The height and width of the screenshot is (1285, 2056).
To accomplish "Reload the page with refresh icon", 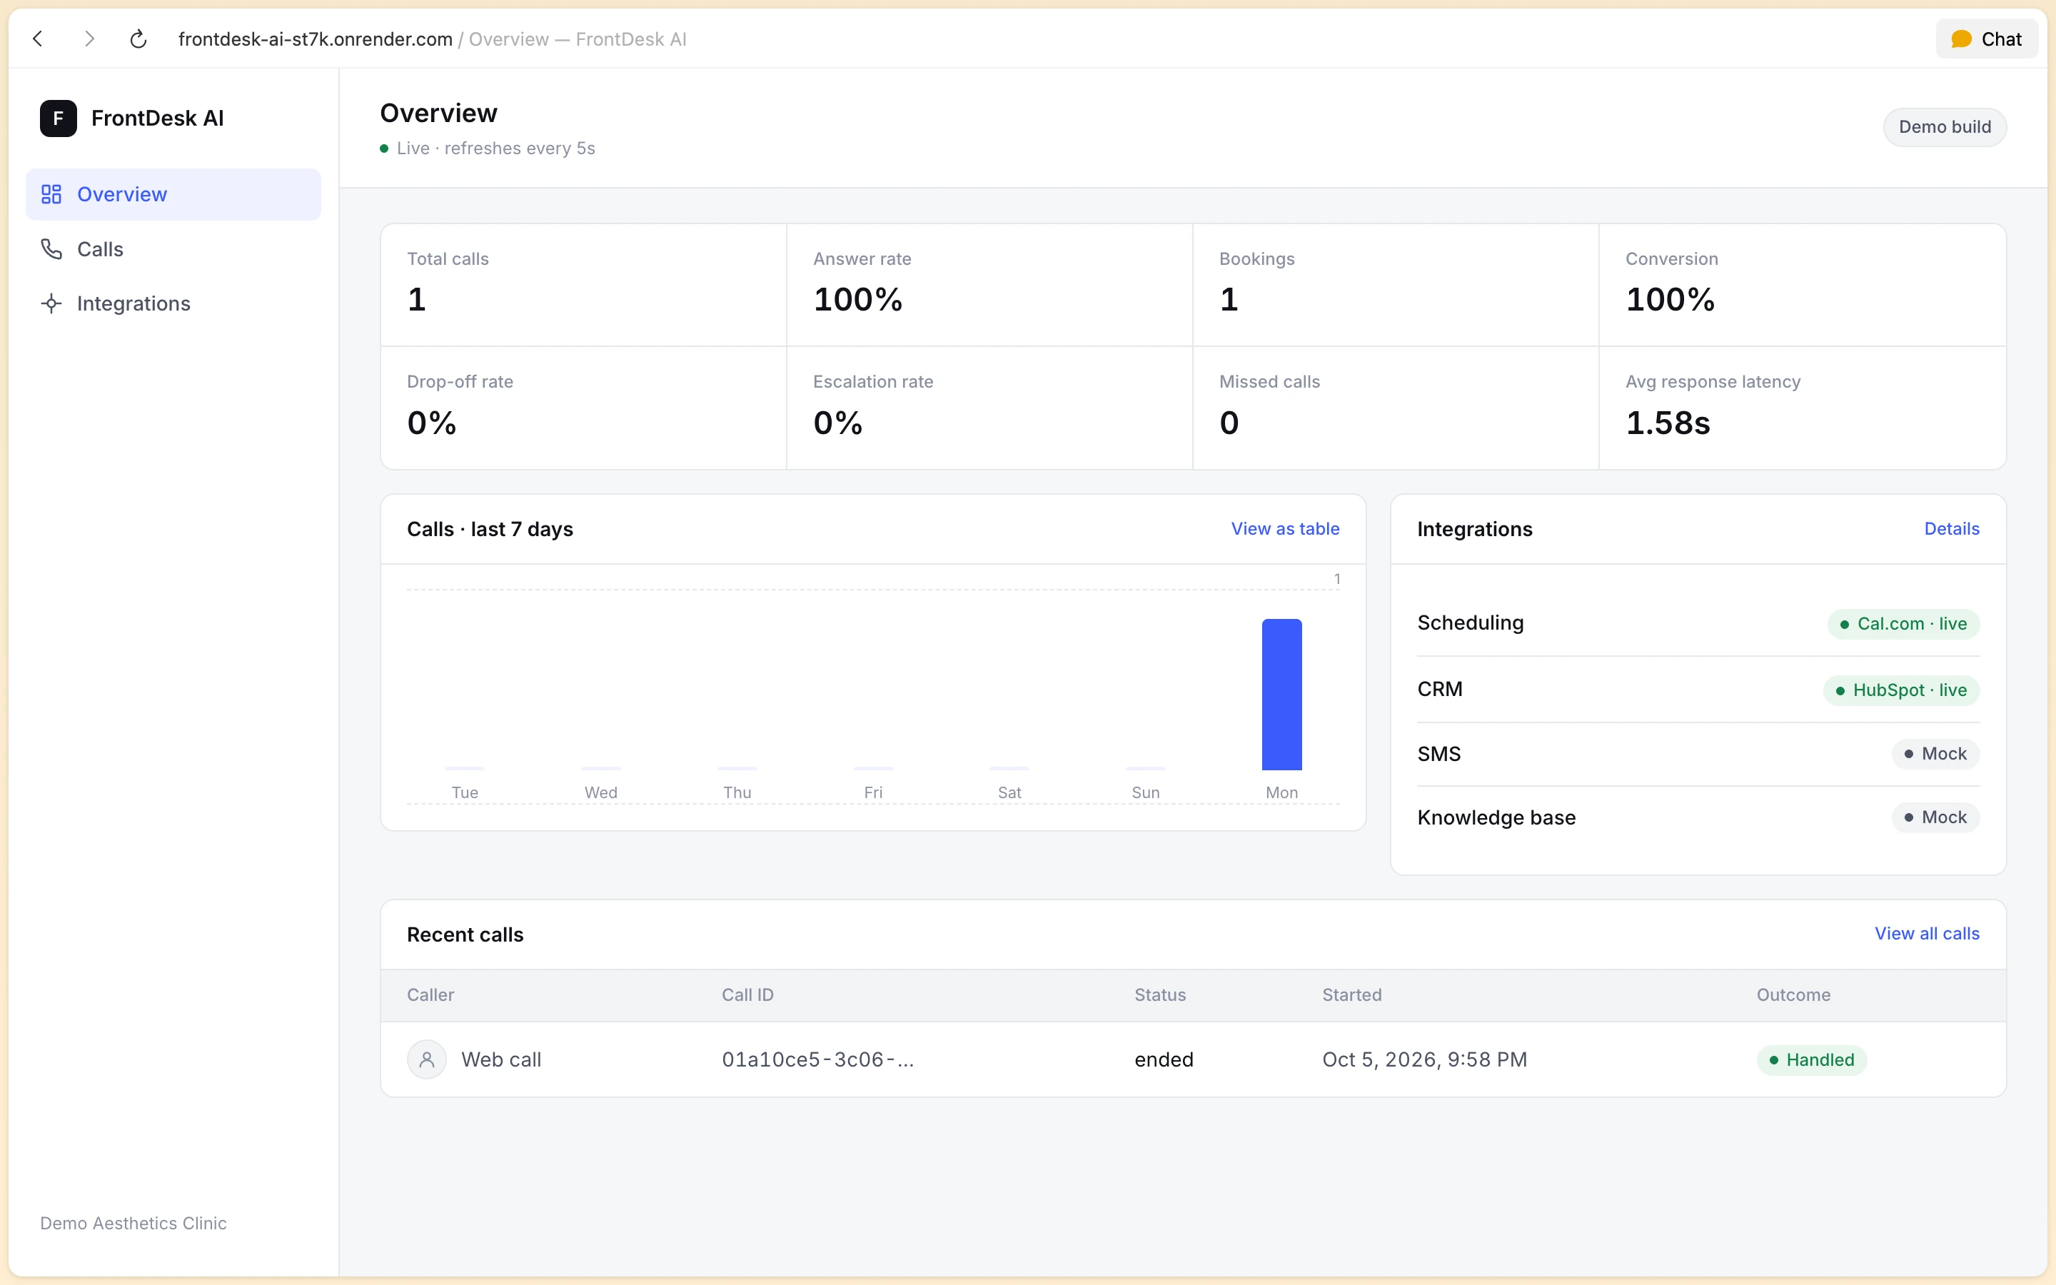I will coord(138,39).
